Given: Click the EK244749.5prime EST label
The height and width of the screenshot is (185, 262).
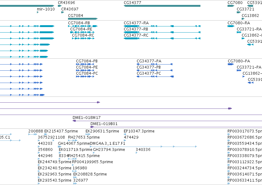Looking at the screenshot, I should click(x=54, y=162).
